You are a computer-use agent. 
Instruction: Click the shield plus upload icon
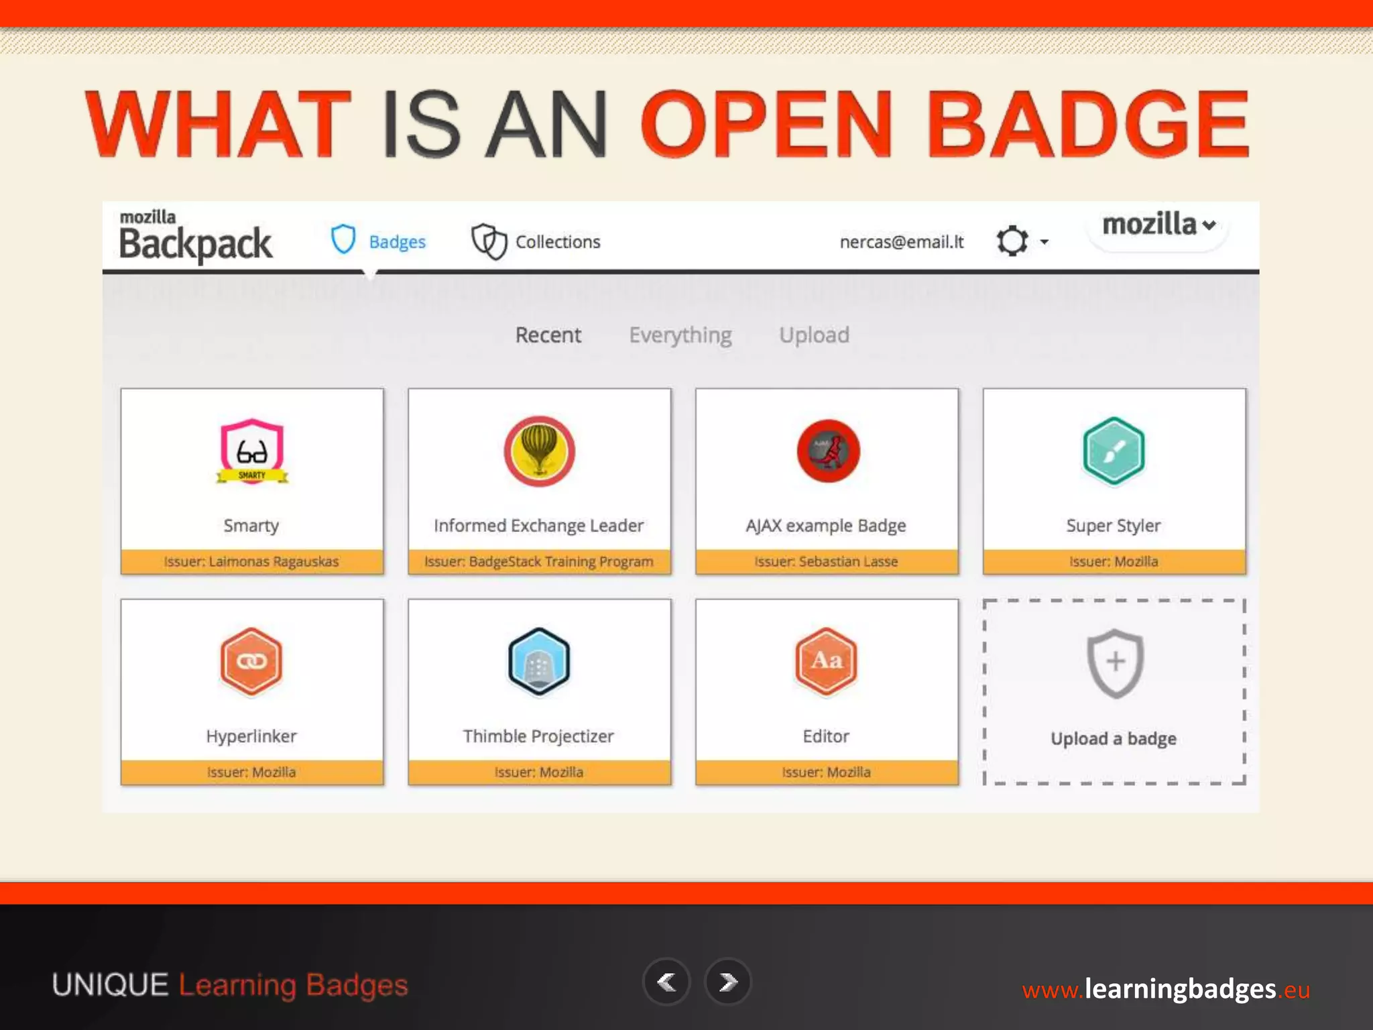(x=1115, y=663)
